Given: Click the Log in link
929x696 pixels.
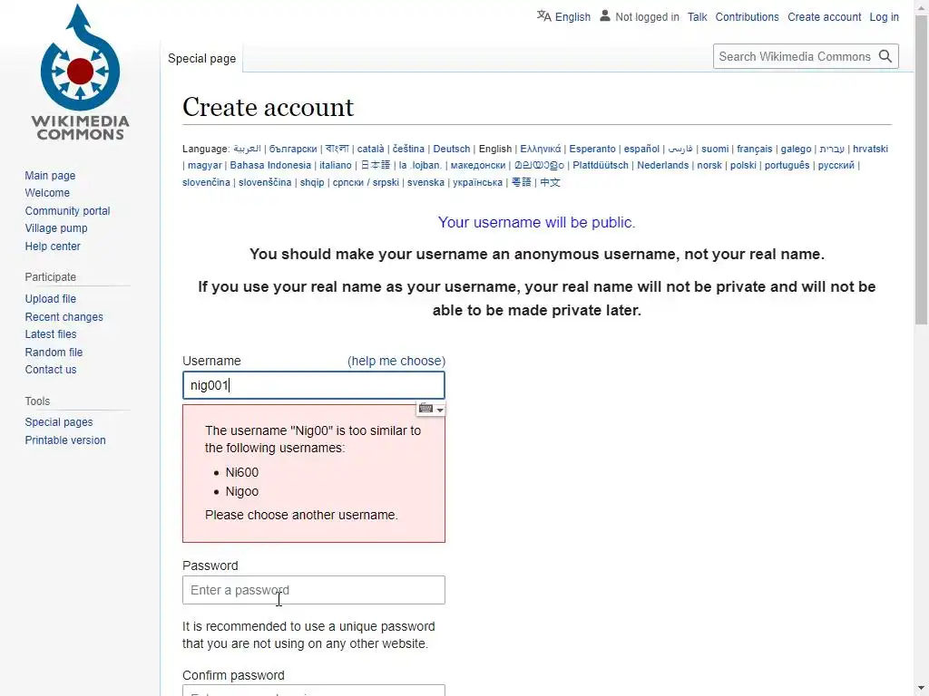Looking at the screenshot, I should coord(884,17).
